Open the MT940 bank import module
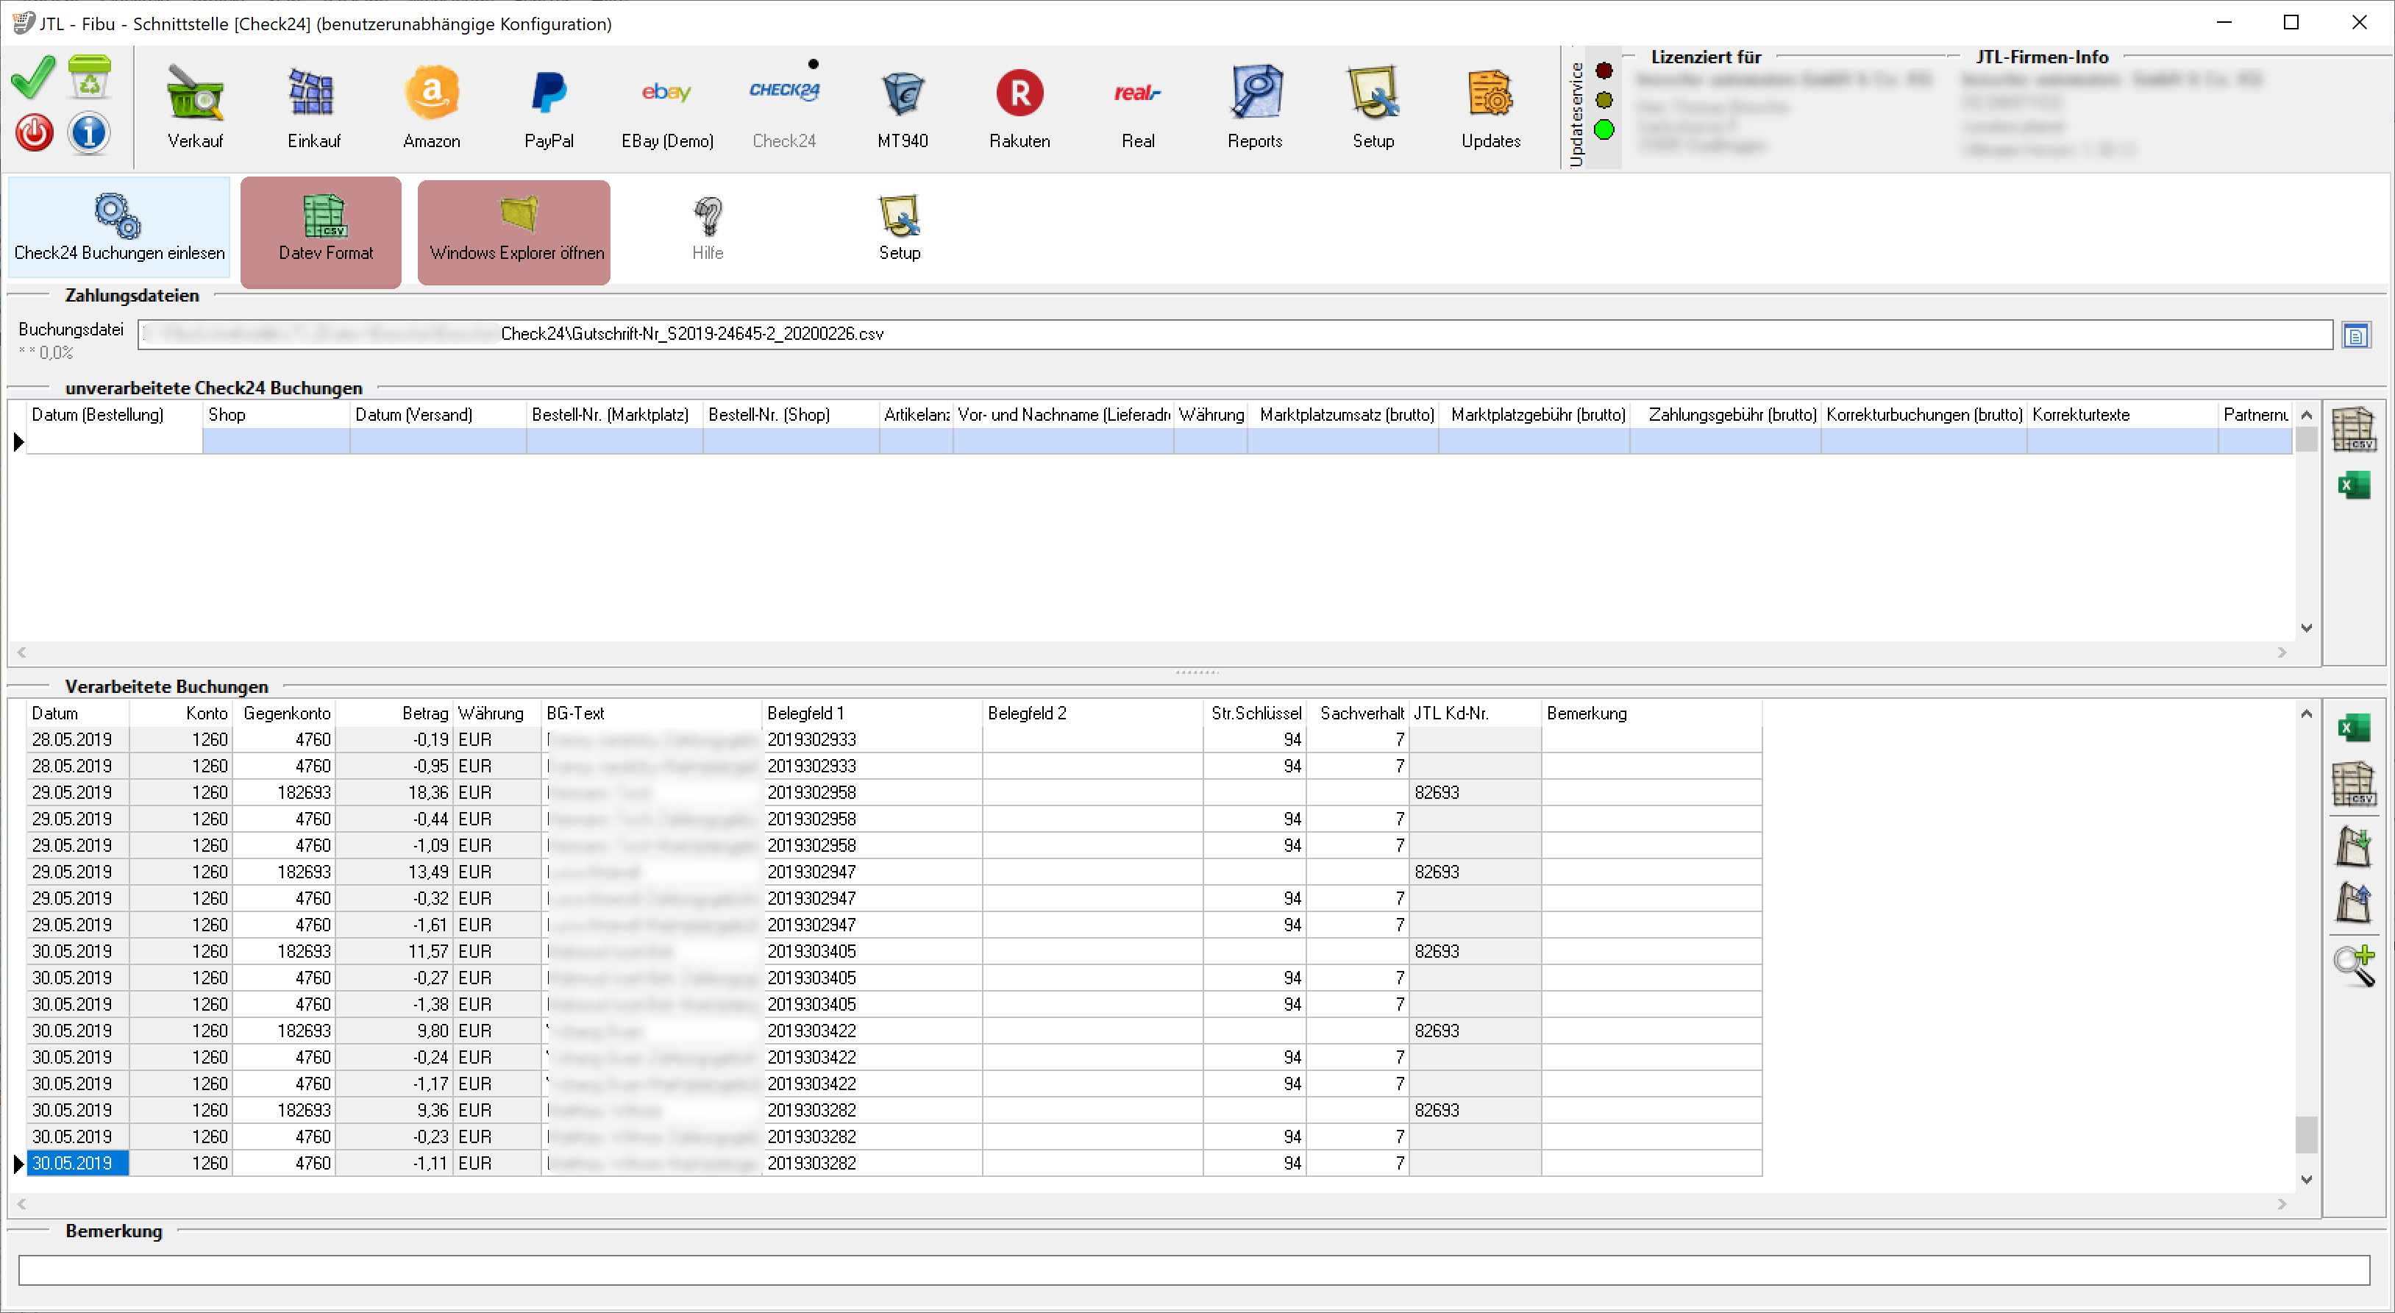The height and width of the screenshot is (1313, 2395). click(x=902, y=107)
